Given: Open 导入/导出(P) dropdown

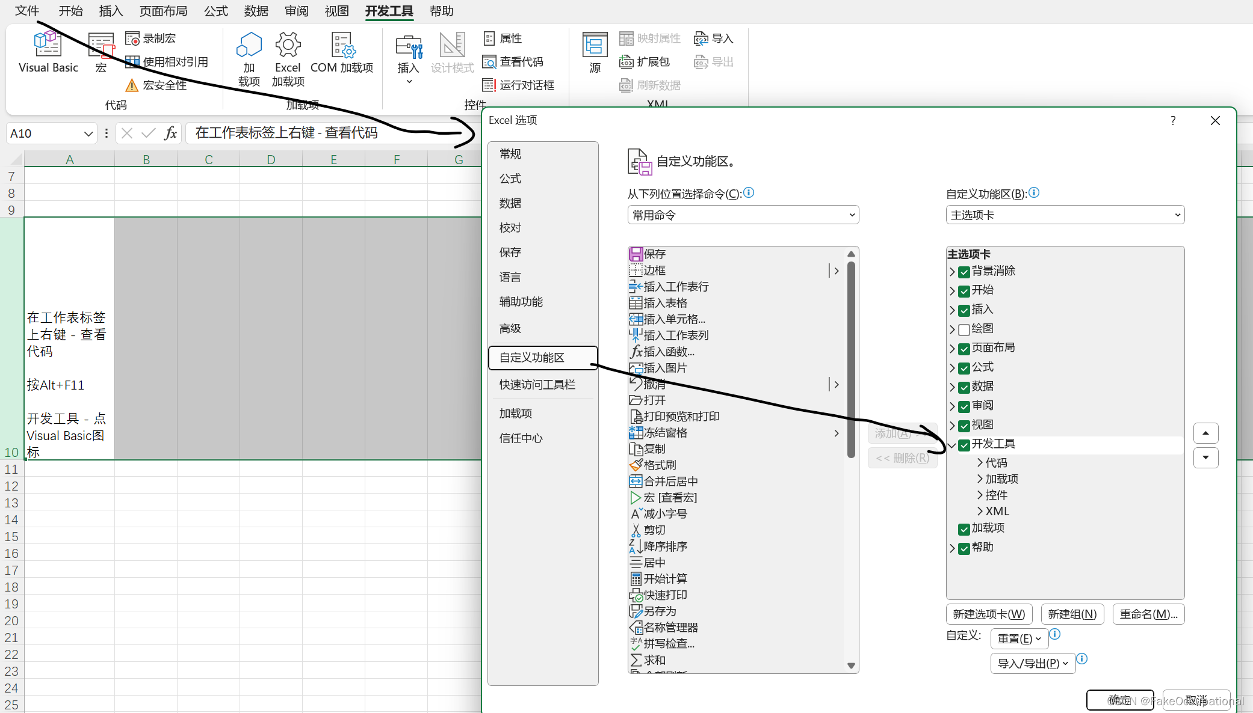Looking at the screenshot, I should click(1033, 664).
